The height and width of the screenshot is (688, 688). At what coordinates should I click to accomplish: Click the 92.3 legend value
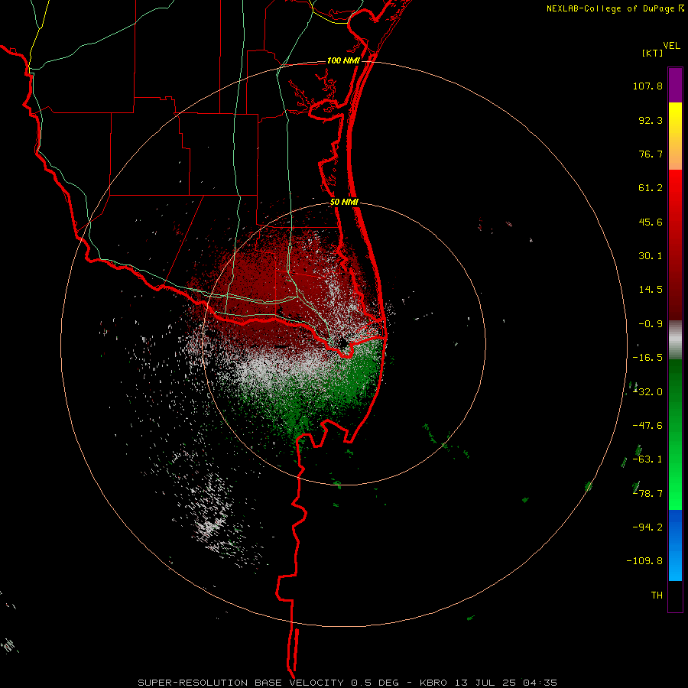coord(651,120)
